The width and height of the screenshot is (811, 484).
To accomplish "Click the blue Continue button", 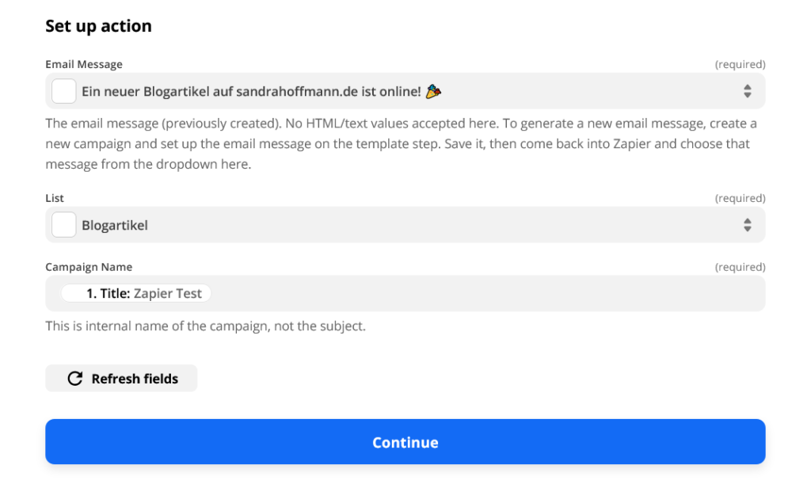I will pos(405,441).
